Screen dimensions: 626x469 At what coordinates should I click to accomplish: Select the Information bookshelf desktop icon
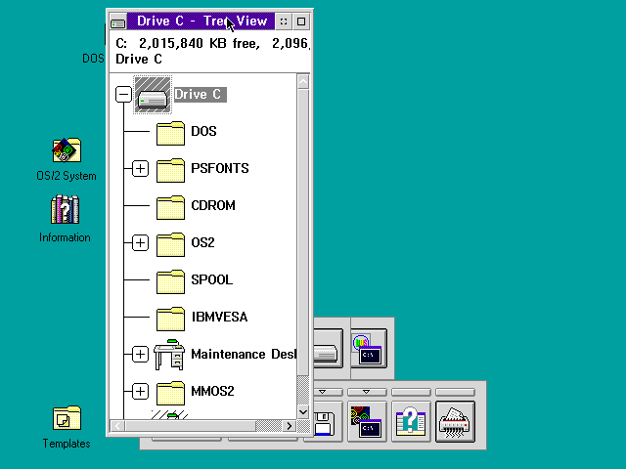click(x=66, y=209)
